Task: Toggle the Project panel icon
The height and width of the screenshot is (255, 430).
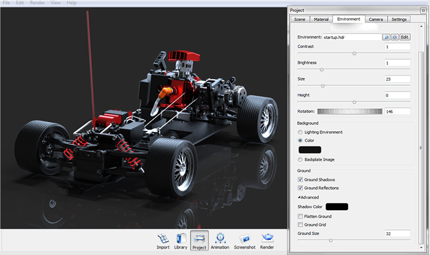Action: coord(199,240)
